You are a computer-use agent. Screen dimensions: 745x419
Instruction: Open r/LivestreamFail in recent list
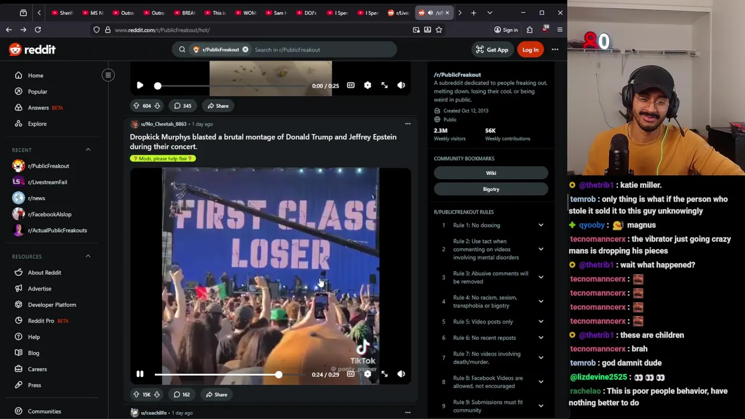48,182
